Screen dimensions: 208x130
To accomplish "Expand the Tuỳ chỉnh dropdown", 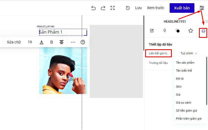I will (x=189, y=53).
